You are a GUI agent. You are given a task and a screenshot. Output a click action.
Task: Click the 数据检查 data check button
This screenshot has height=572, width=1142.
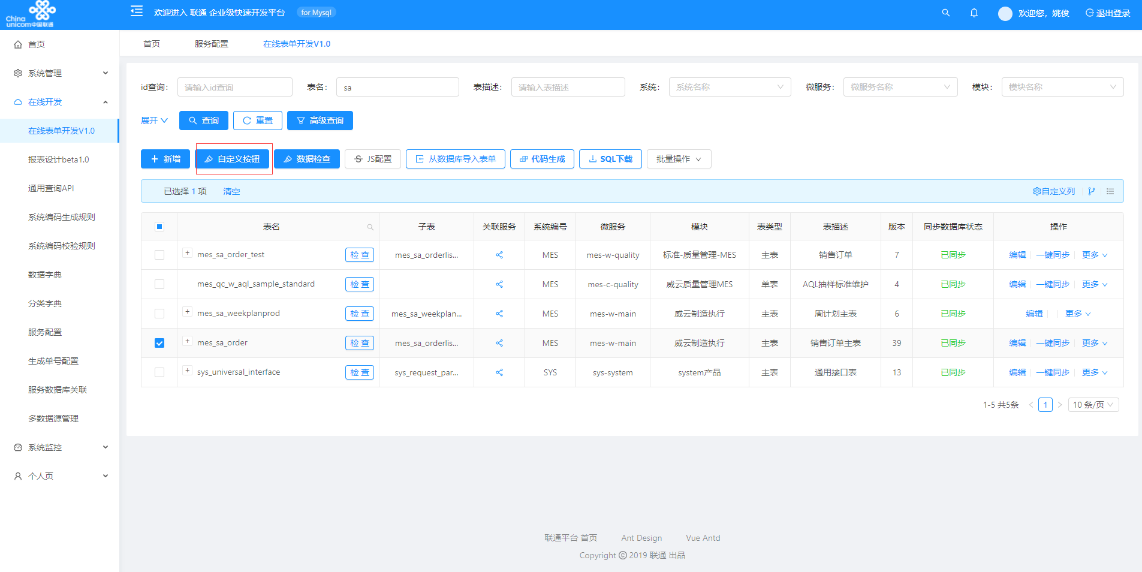(x=307, y=159)
